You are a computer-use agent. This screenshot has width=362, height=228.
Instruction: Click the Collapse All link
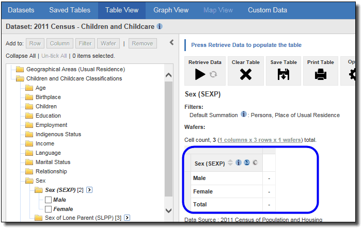(21, 56)
